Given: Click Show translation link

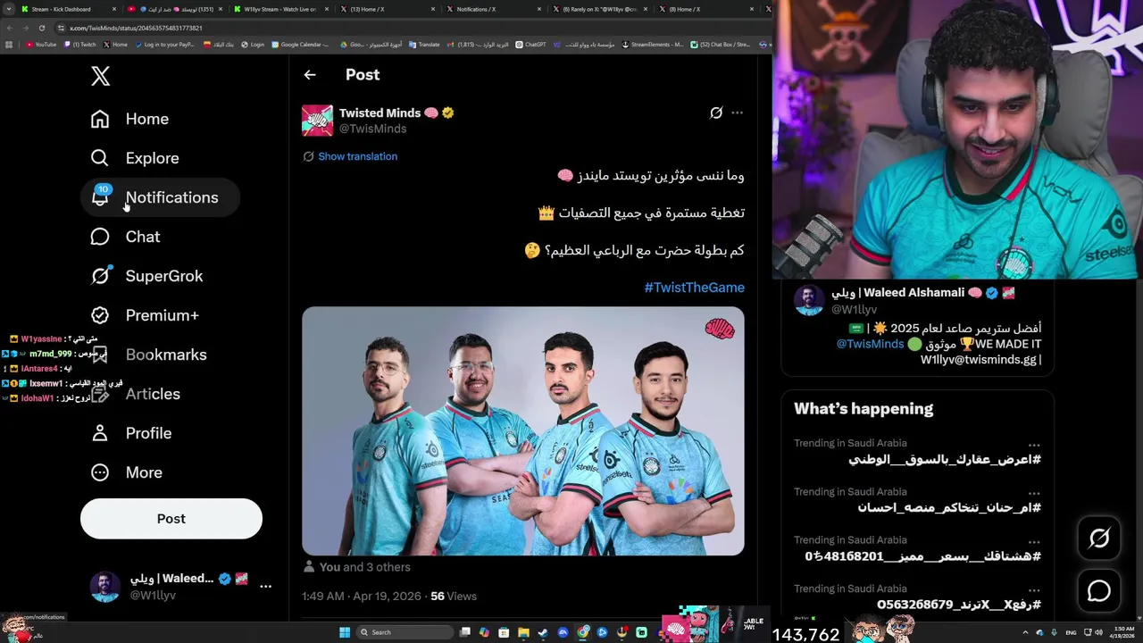Looking at the screenshot, I should pos(357,156).
